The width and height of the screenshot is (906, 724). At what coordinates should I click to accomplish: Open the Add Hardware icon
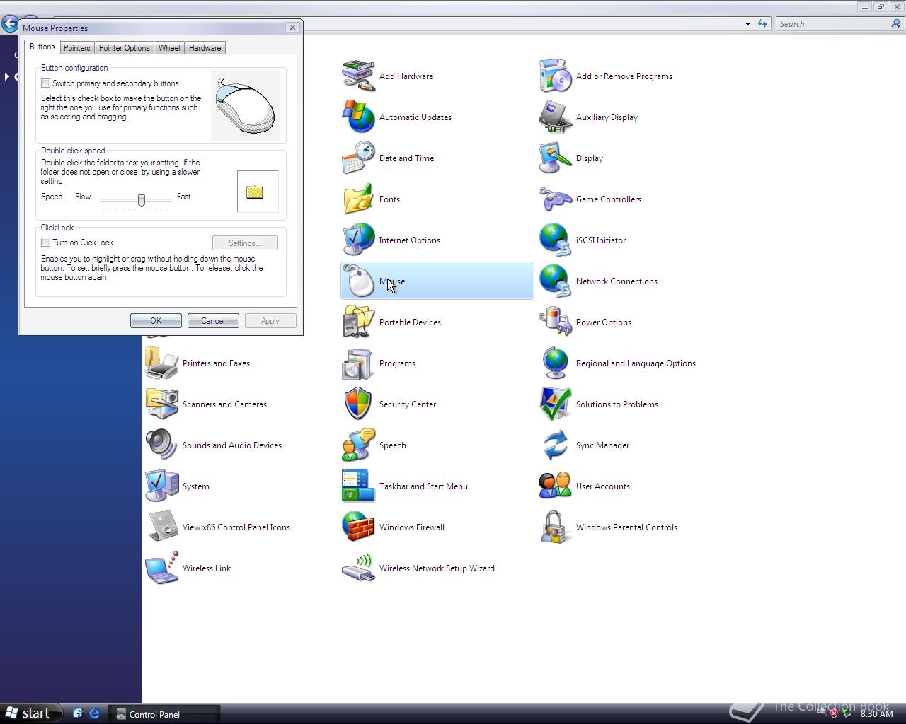pyautogui.click(x=358, y=76)
